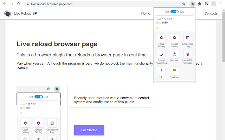This screenshot has width=225, height=140.
Task: Click the host 127.0.0.1 text in popup
Action: 164,19
